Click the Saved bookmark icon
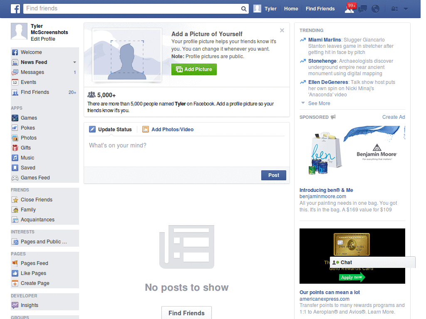426x319 pixels. click(x=15, y=168)
